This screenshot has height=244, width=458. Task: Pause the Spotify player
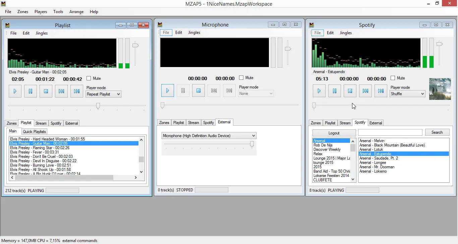(335, 91)
